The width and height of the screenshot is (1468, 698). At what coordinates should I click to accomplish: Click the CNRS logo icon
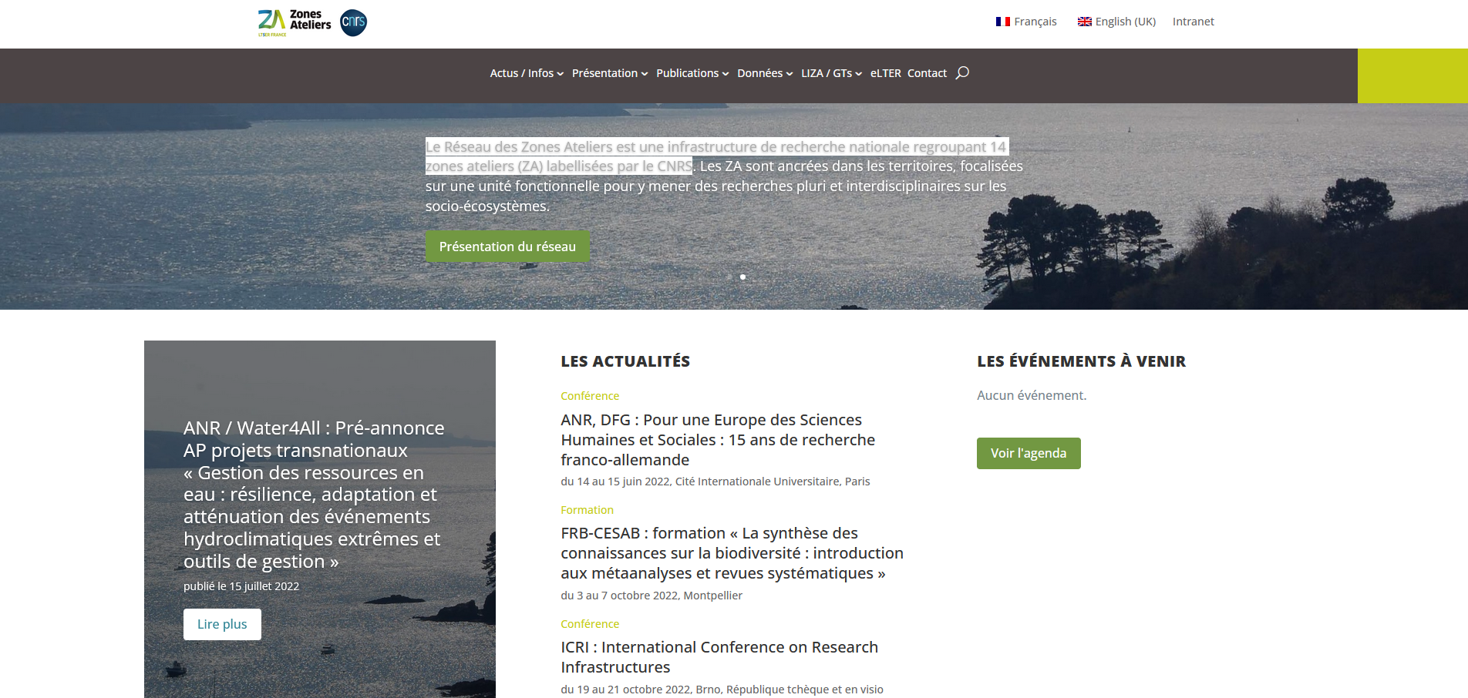pyautogui.click(x=353, y=22)
